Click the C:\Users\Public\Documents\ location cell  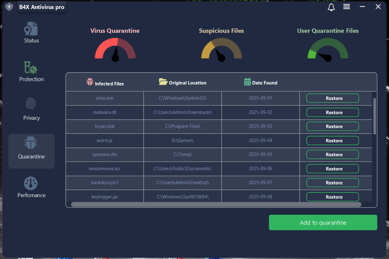tap(183, 169)
